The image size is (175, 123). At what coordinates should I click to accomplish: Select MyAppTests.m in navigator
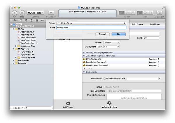[x=27, y=55]
